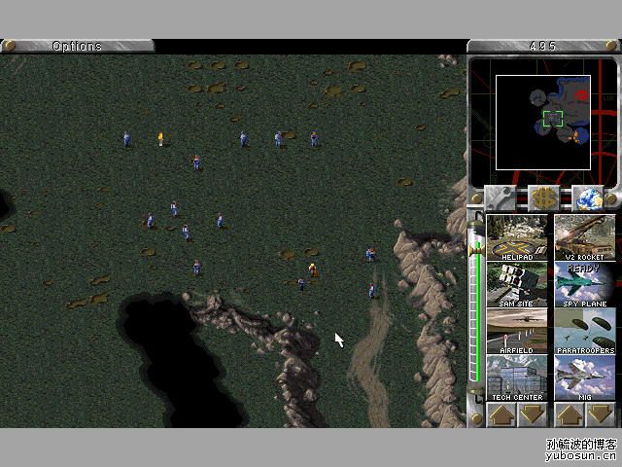
Task: Open the Options menu tab
Action: [x=78, y=46]
